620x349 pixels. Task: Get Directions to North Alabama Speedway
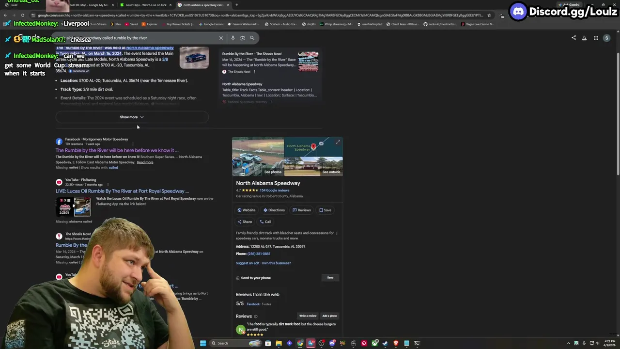pos(274,210)
